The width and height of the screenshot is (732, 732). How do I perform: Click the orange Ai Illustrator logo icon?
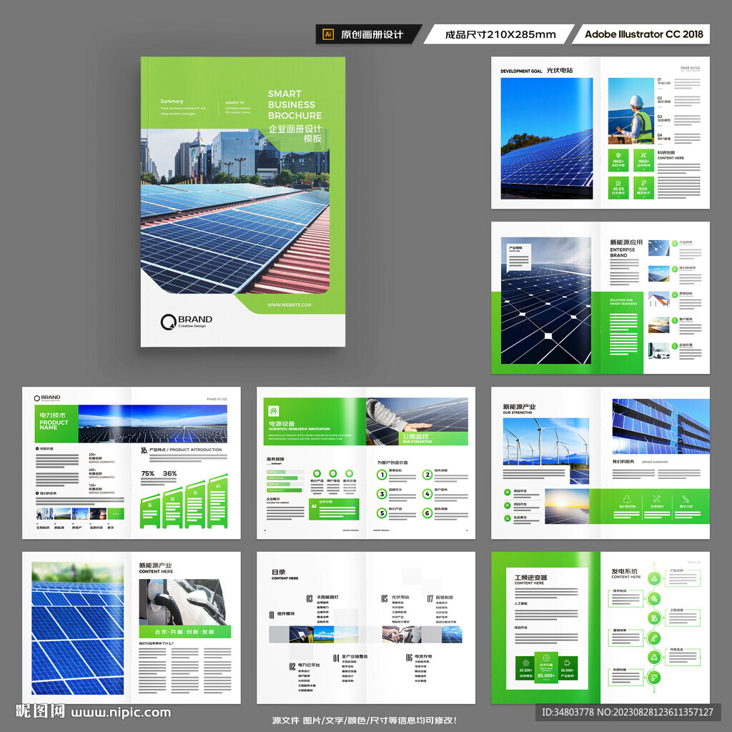[327, 34]
